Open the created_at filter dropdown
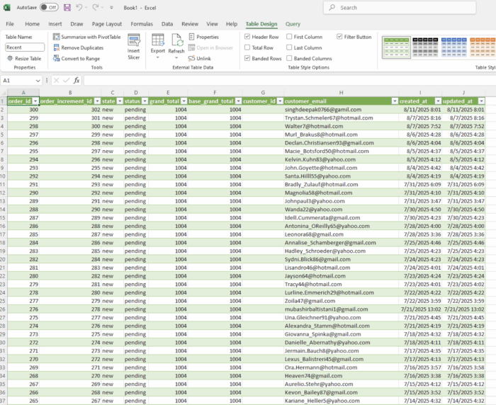Image resolution: width=496 pixels, height=405 pixels. (438, 101)
